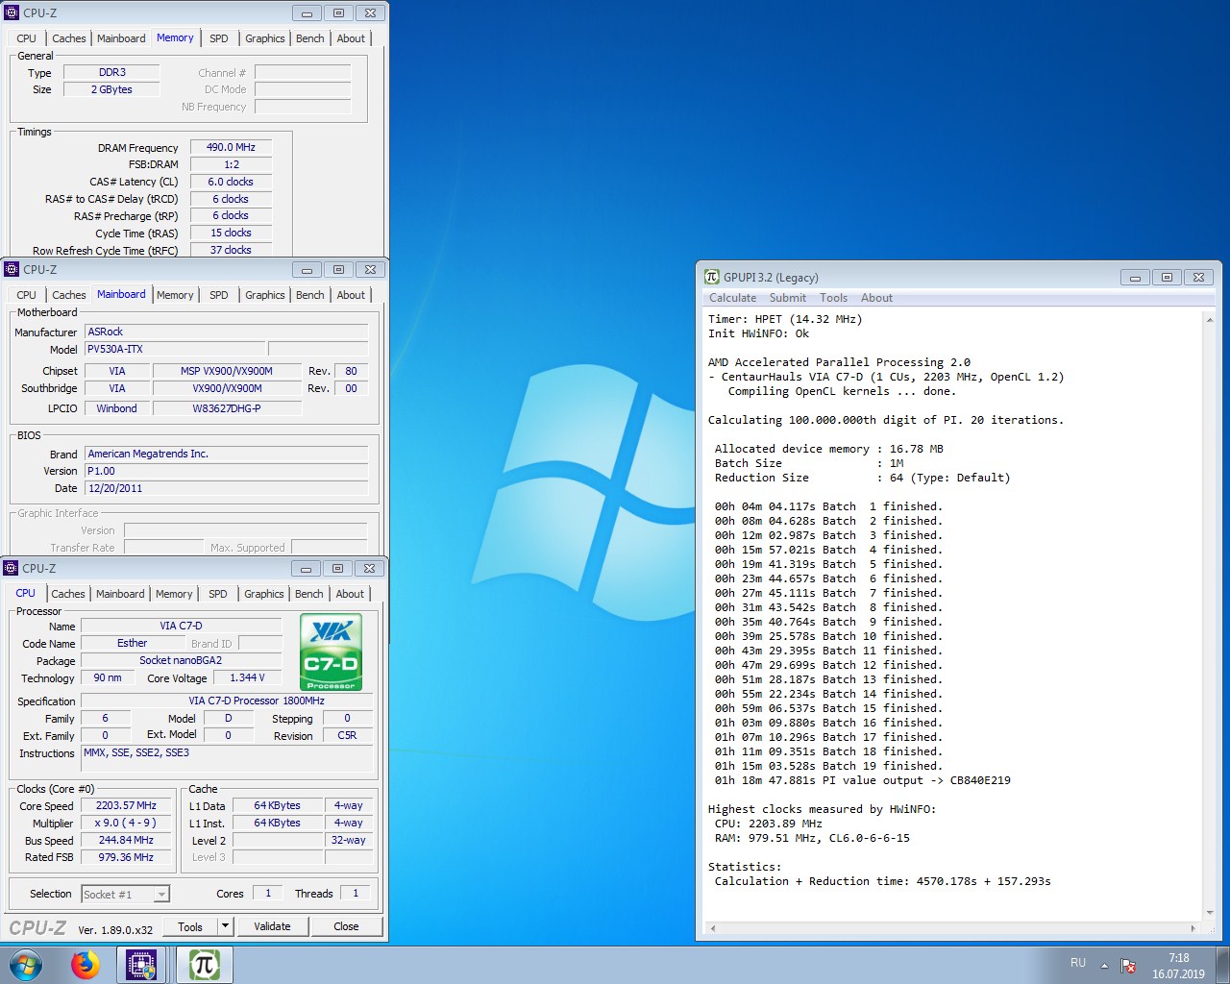This screenshot has height=984, width=1230.
Task: Open About menu in GPUPI
Action: pos(876,298)
